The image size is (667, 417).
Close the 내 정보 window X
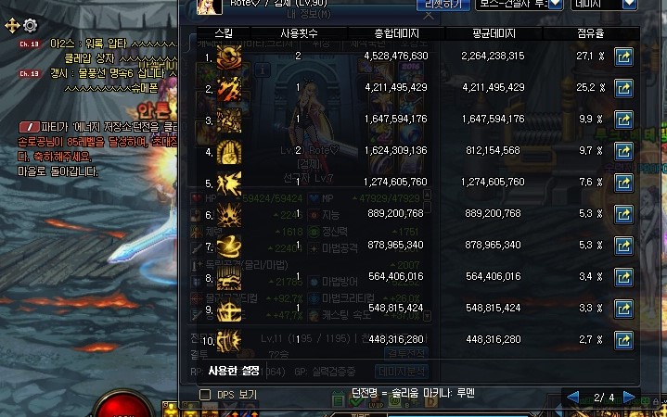[429, 16]
